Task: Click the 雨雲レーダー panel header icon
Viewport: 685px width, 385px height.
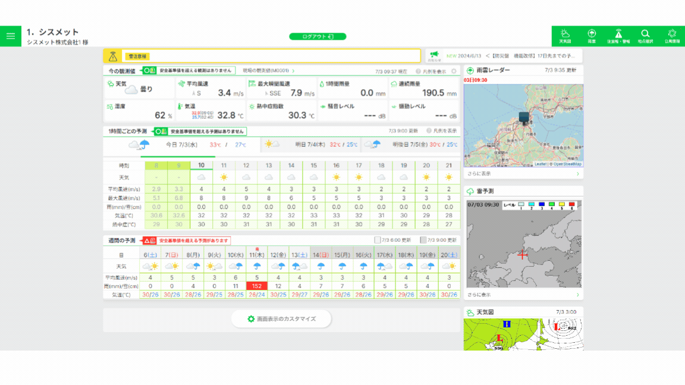Action: click(470, 70)
